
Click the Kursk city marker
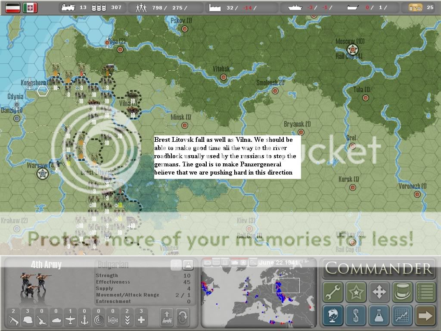click(x=352, y=187)
